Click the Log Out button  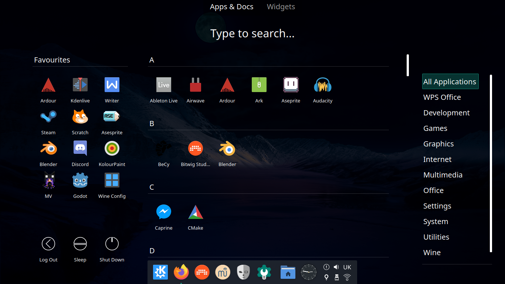point(48,249)
